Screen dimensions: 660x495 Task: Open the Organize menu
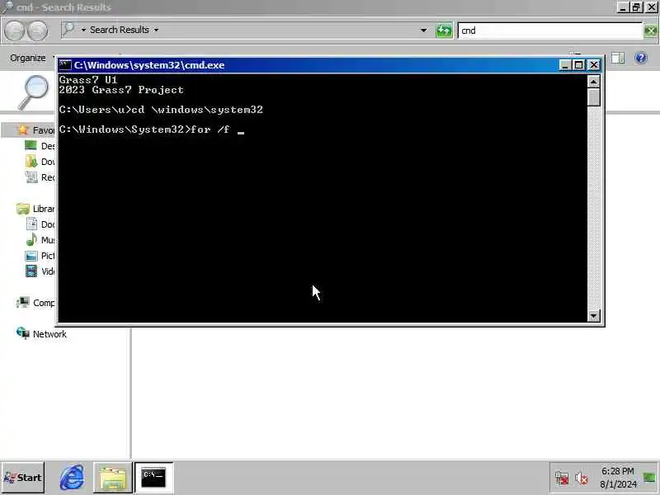tap(28, 58)
